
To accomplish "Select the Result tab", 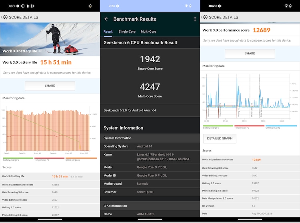I will click(x=108, y=32).
